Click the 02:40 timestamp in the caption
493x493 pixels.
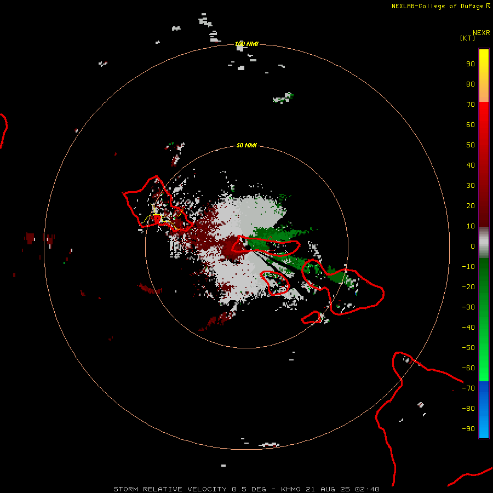[x=367, y=489]
